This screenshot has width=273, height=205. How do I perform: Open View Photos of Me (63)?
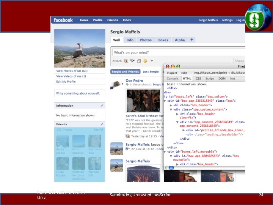click(72, 71)
